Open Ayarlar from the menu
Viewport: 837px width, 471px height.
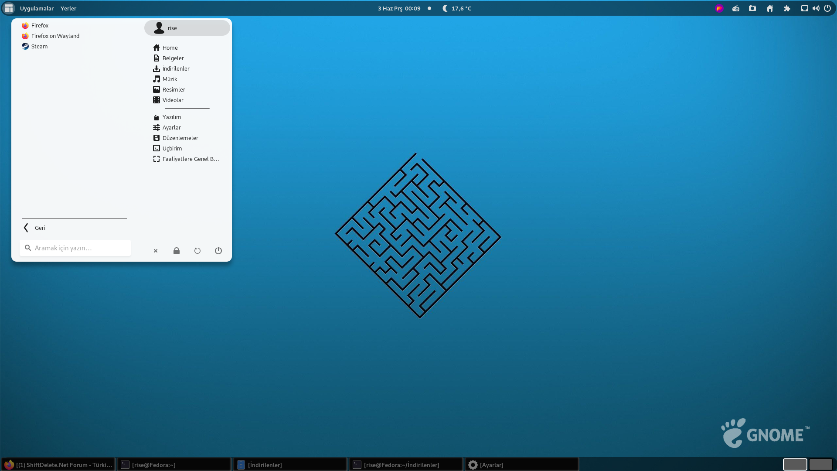187,127
